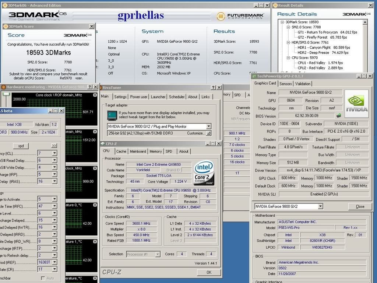Close the temperature 1 graph panel
377x283 pixels.
click(x=95, y=241)
